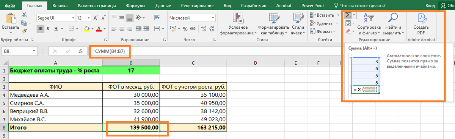
Task: Open Сортировка и фильтр menu
Action: pyautogui.click(x=369, y=24)
